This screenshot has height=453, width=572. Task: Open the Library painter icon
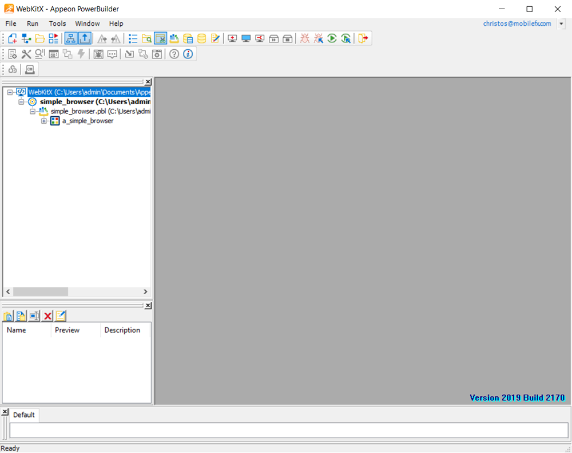point(174,38)
